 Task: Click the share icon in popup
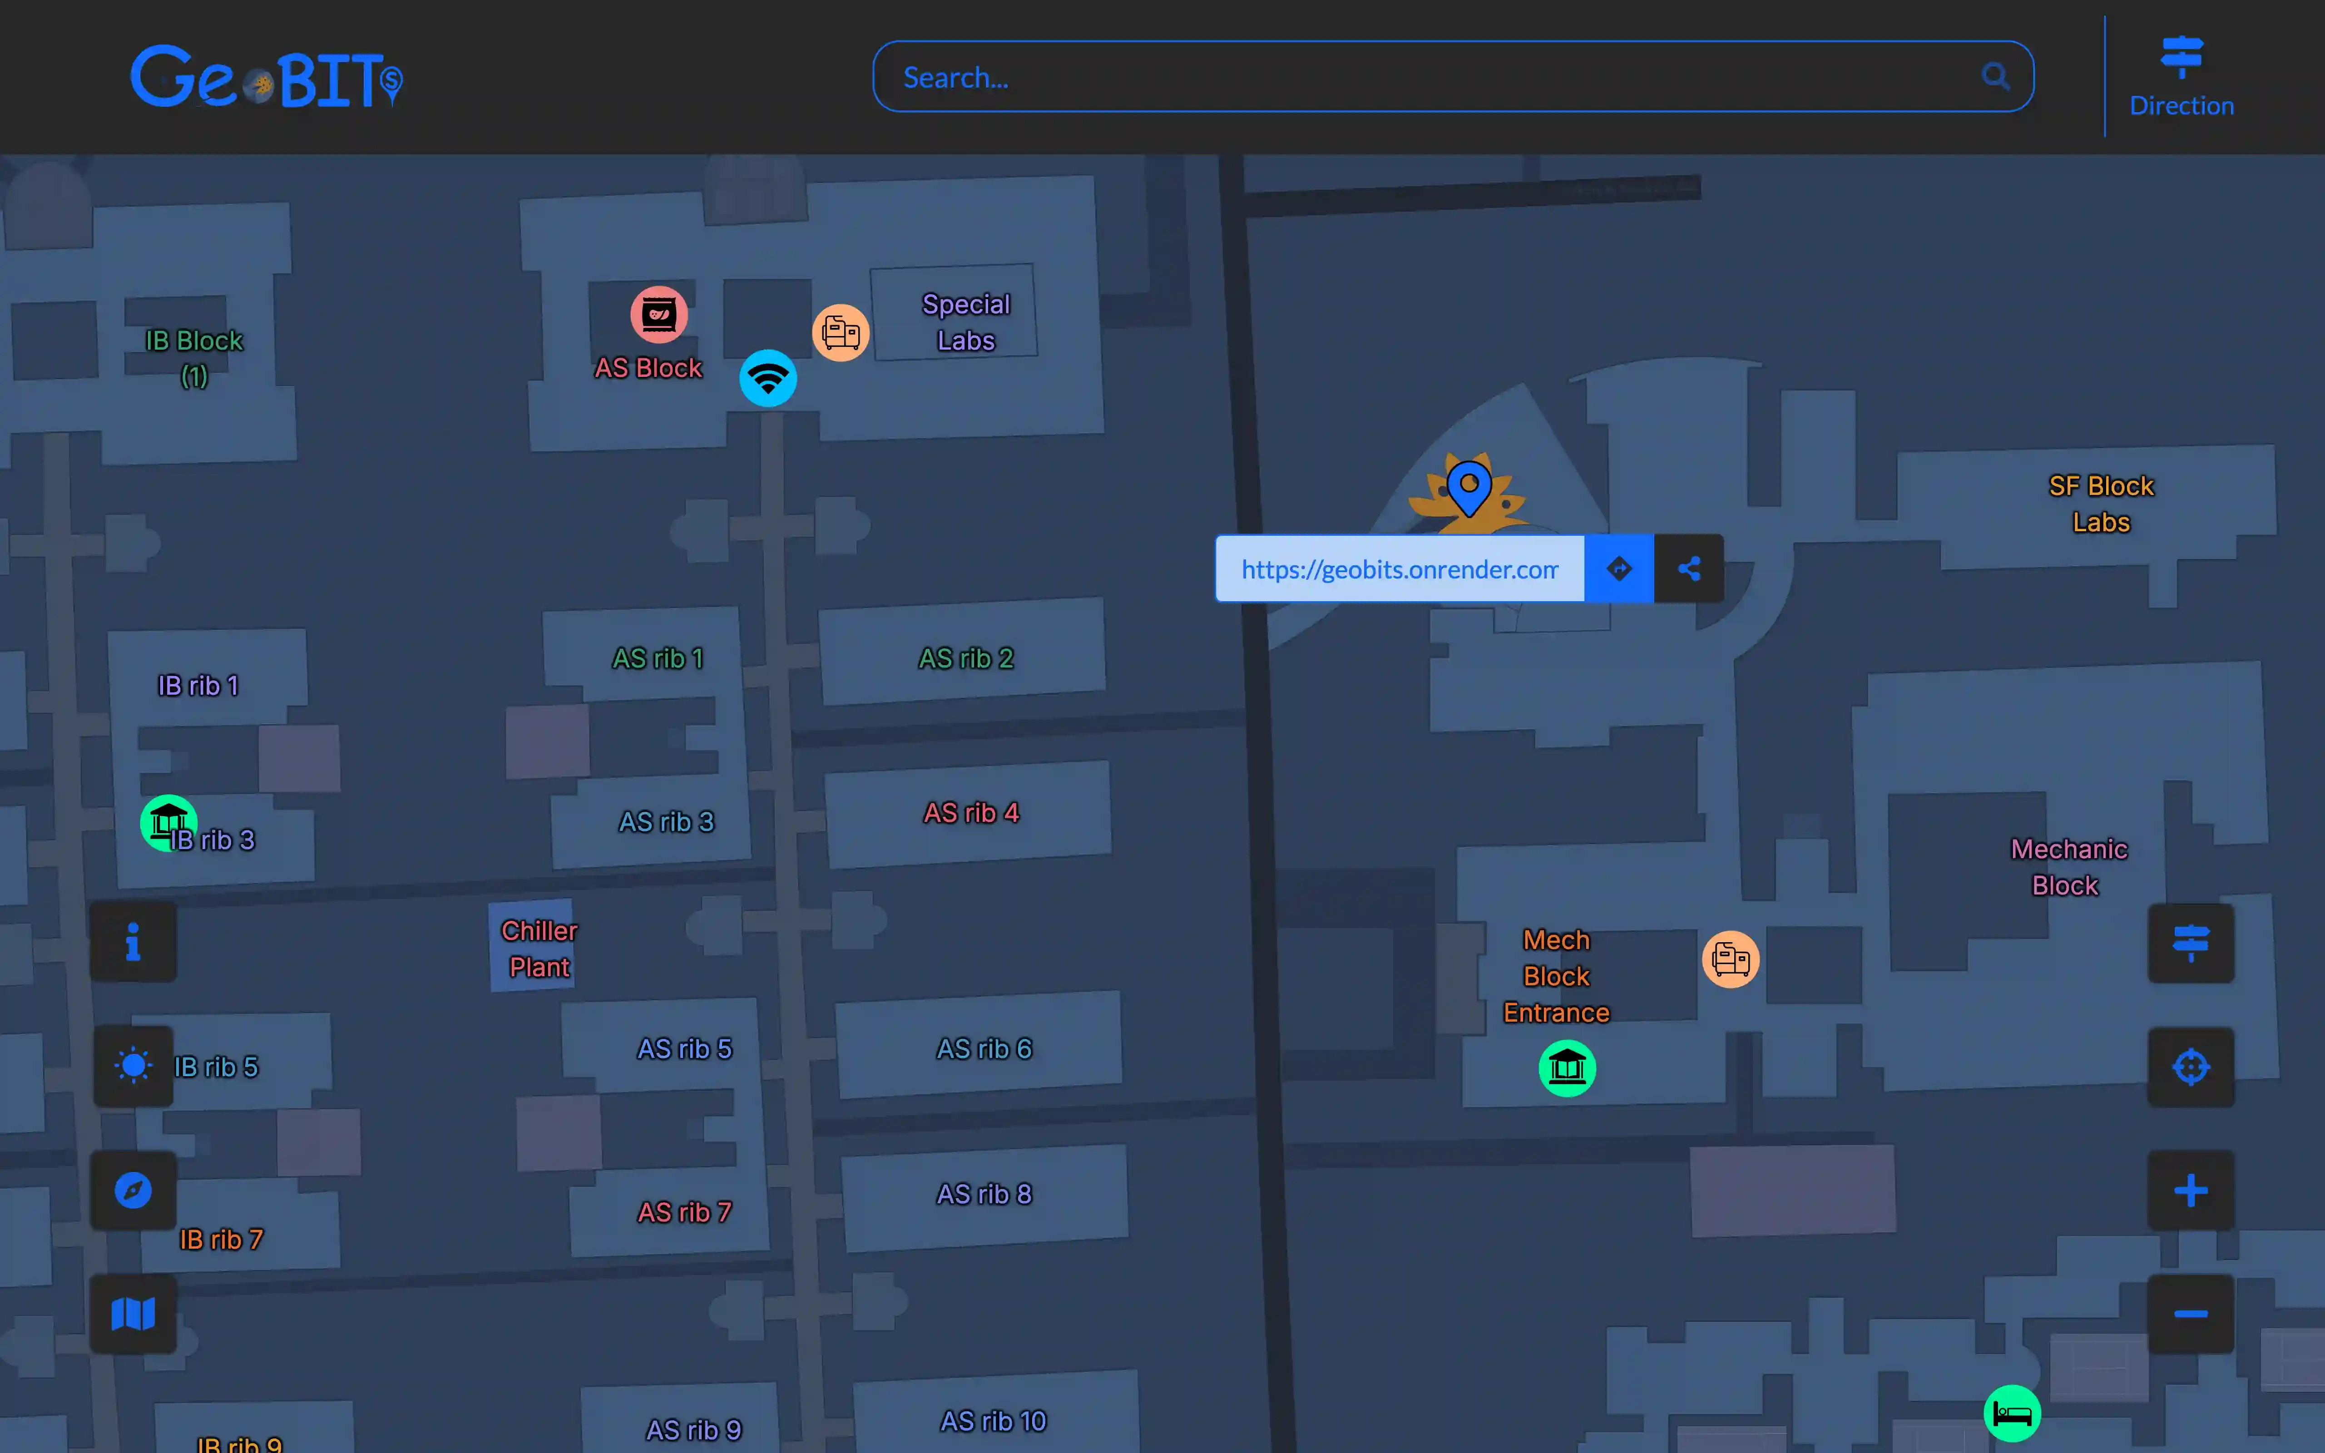[1689, 569]
